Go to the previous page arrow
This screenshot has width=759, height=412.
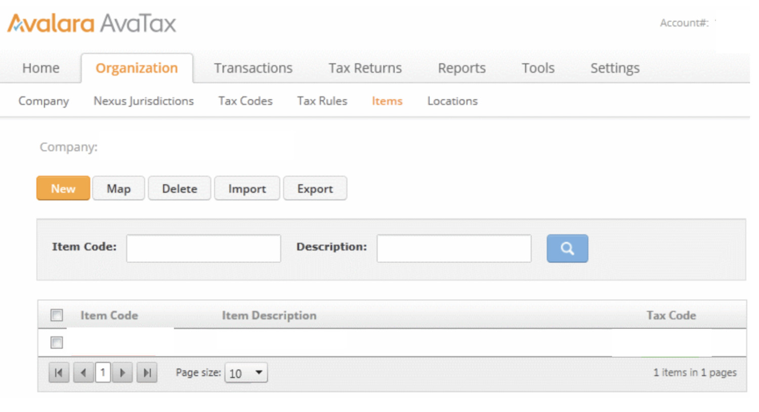(83, 372)
